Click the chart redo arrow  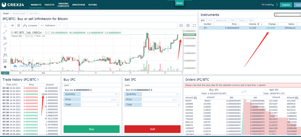pyautogui.click(x=64, y=25)
